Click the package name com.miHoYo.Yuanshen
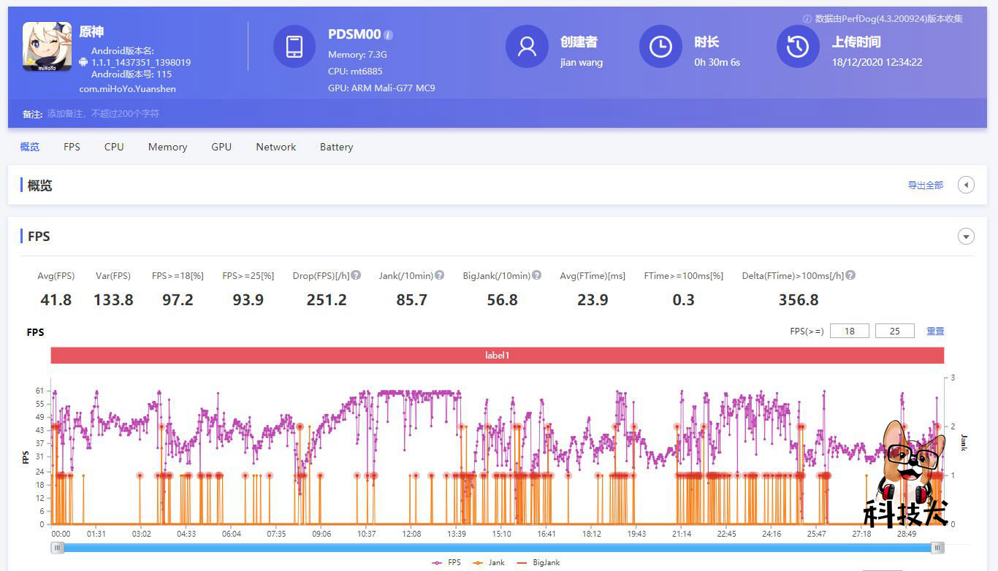Screen dimensions: 998x571 pyautogui.click(x=128, y=89)
